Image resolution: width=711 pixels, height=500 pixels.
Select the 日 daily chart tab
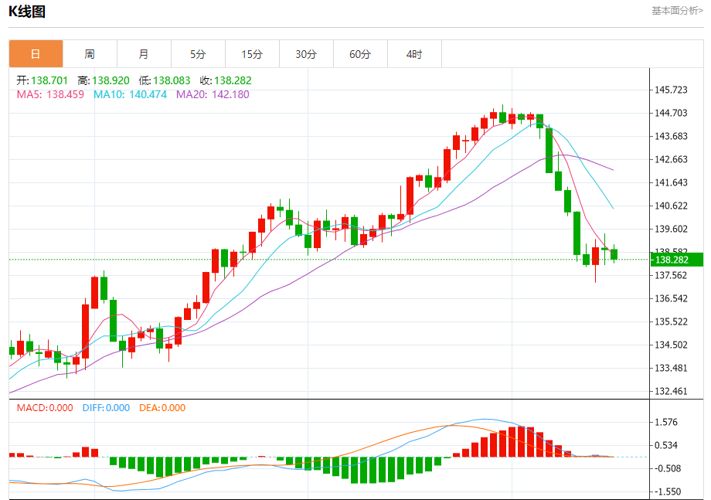[x=36, y=54]
